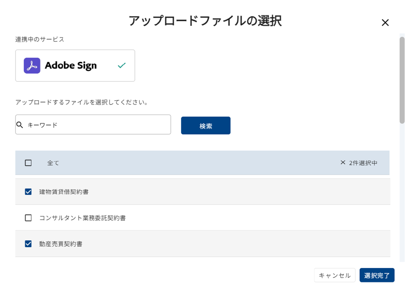The image size is (409, 291).
Task: Clear selection with X beside 2件選択中
Action: pos(343,162)
